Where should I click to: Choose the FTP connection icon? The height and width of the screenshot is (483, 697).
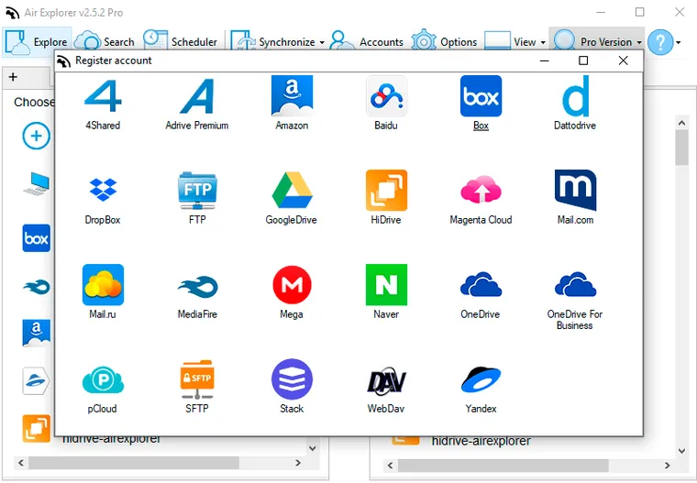click(197, 198)
